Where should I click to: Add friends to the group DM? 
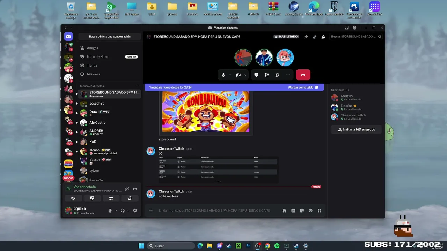coord(315,37)
